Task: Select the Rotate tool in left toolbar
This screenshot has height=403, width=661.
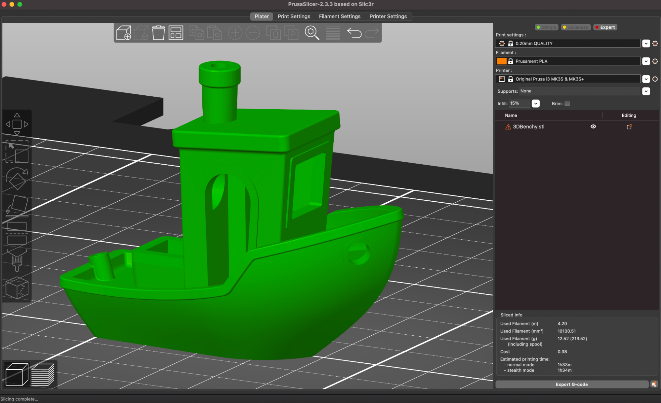Action: coord(17,179)
